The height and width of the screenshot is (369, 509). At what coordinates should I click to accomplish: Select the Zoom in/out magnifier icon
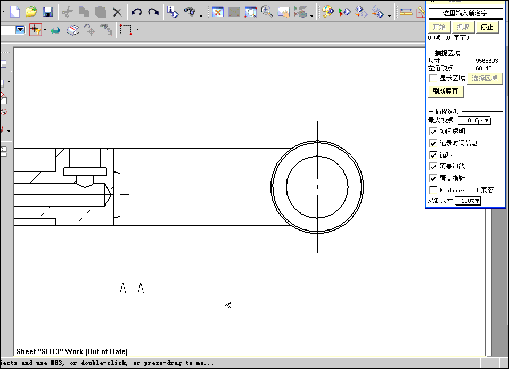(267, 12)
